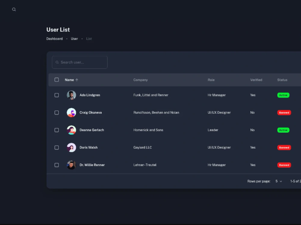Check the box for Deanna Gerlach
Screen dimensions: 301x225
pyautogui.click(x=57, y=130)
